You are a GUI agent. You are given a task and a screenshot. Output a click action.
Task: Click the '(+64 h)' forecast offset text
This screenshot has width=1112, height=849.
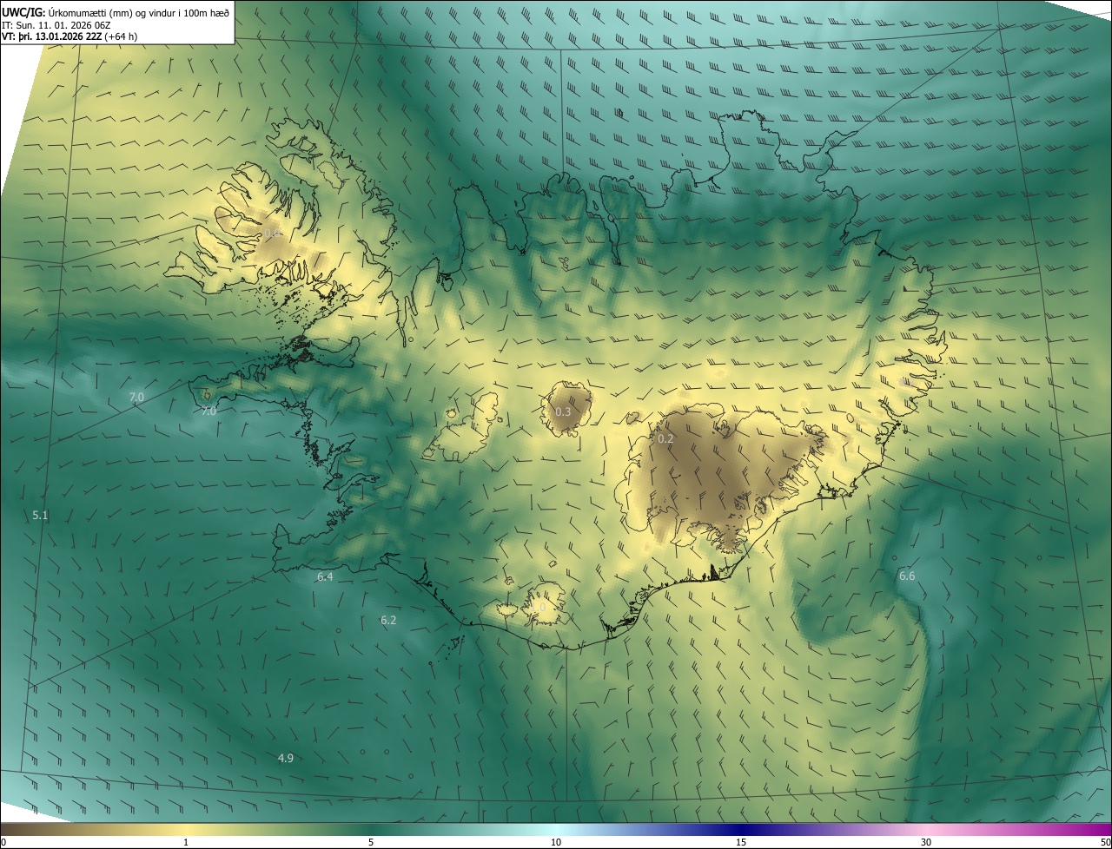tap(121, 36)
